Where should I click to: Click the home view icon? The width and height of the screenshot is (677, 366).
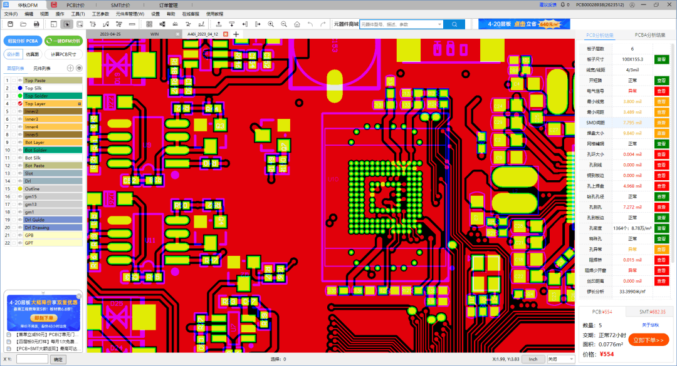[297, 24]
